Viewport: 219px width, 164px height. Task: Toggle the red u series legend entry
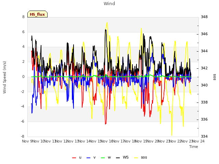(77, 158)
